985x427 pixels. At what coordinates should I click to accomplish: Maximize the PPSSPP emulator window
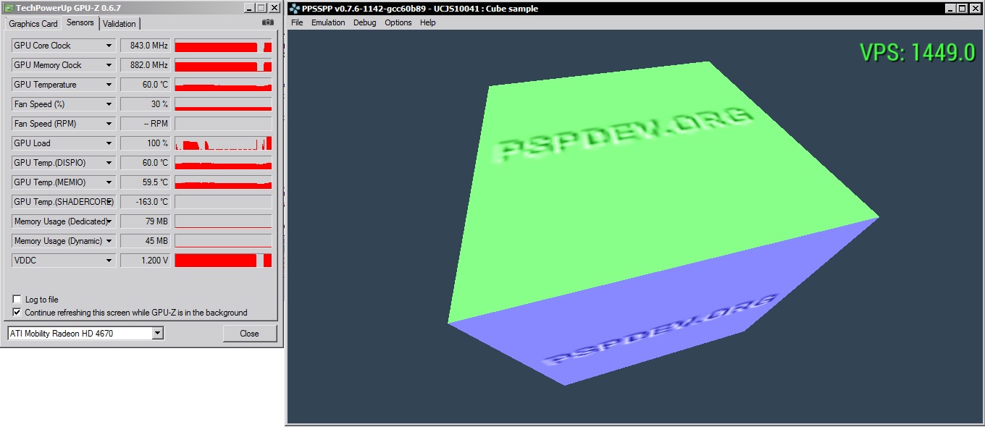point(963,9)
